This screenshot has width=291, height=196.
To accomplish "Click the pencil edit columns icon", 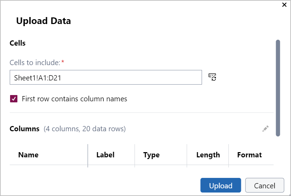I will click(x=266, y=129).
